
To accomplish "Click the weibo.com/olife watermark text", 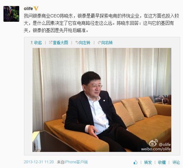I will (156, 149).
